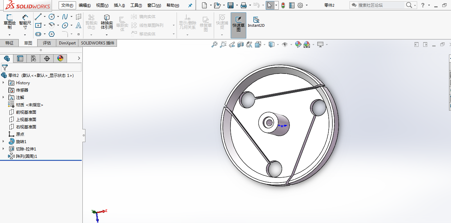451x223 pixels.
Task: Click Zoom to Fit in view toolbar
Action: coord(214,44)
